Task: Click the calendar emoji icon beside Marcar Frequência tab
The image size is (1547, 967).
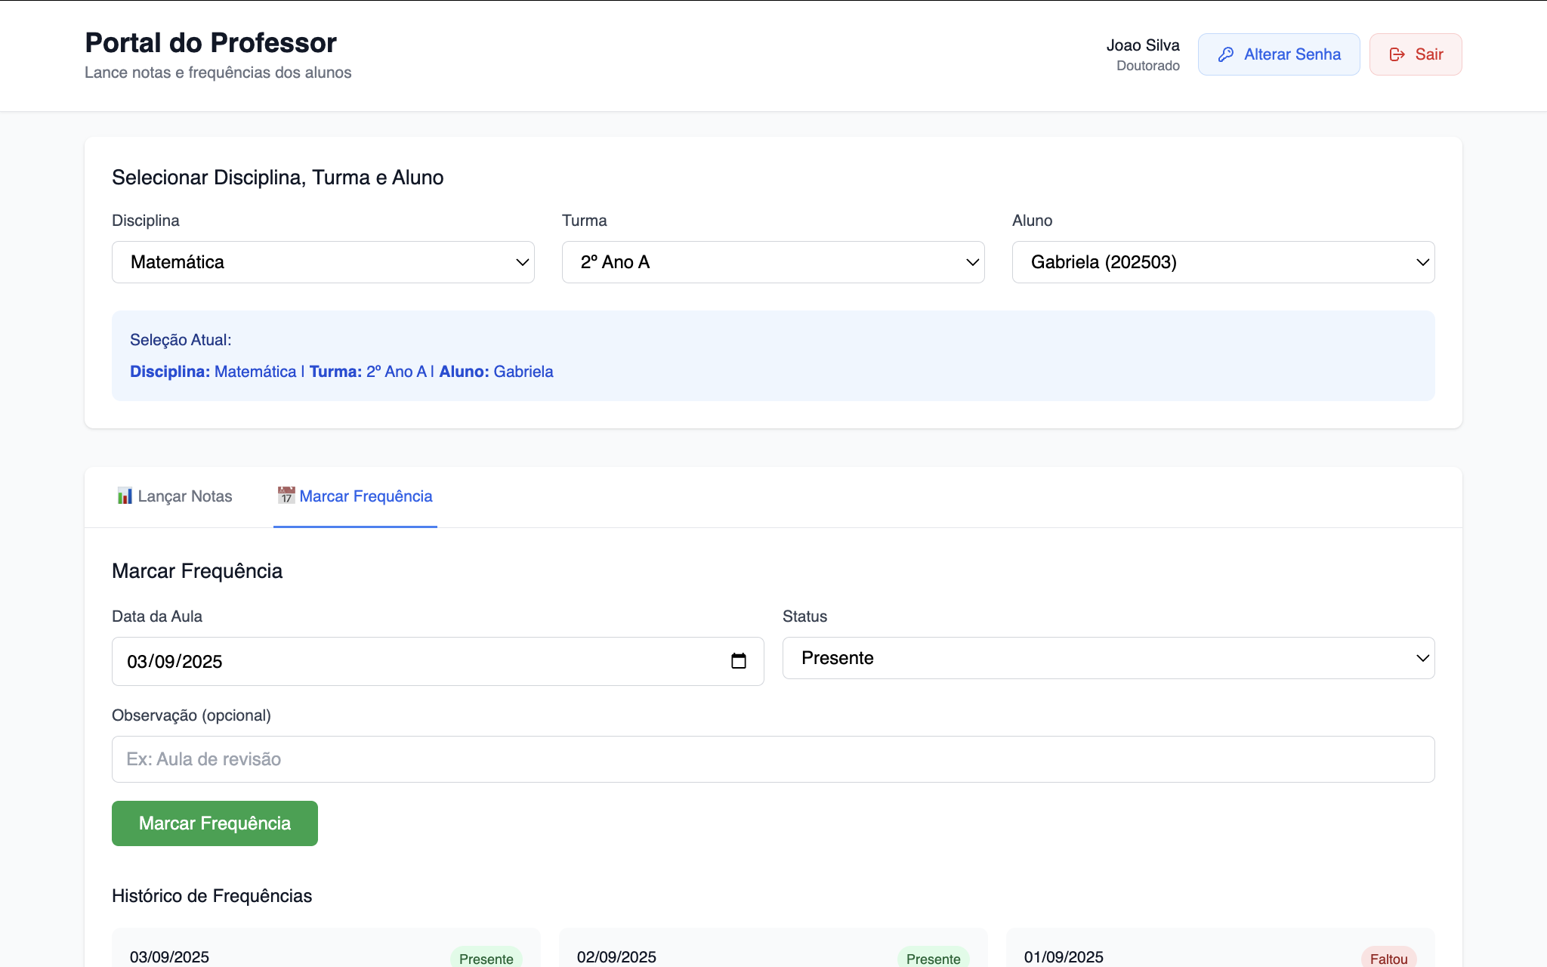Action: tap(286, 496)
